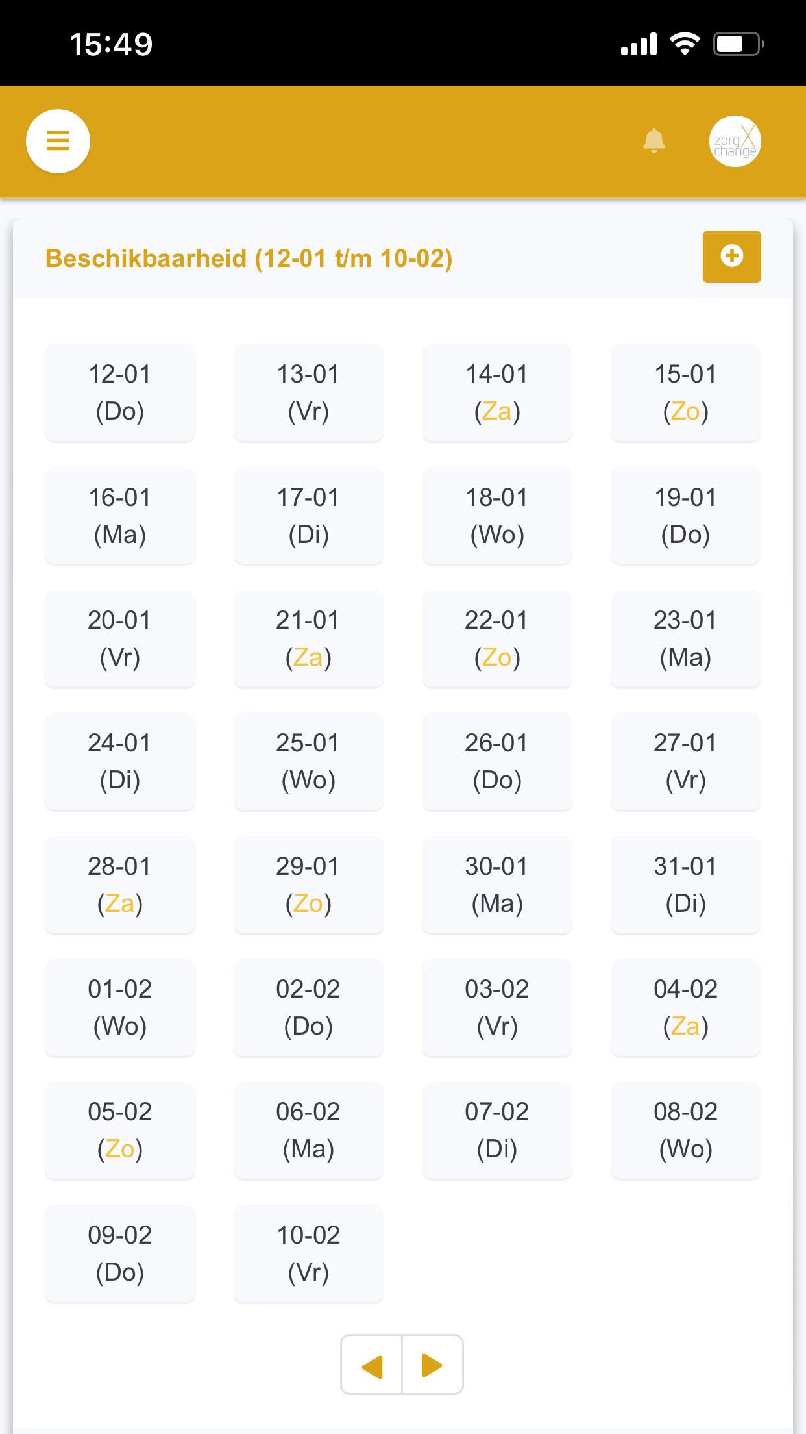Choose 31-01 (Di) date
806x1434 pixels.
[x=685, y=885]
